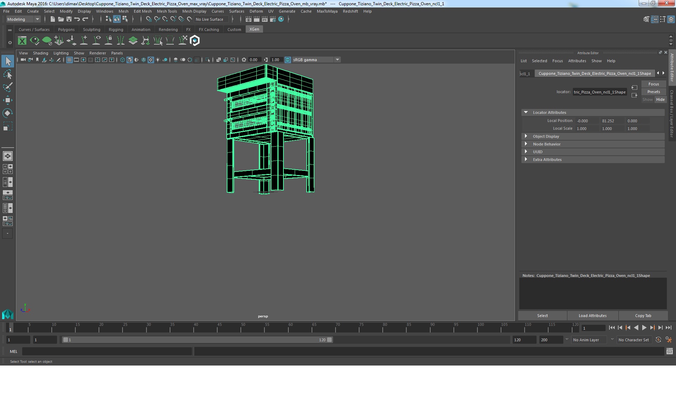Click the XGen lock guide icon
Screen dimensions: 676x407
click(x=108, y=41)
